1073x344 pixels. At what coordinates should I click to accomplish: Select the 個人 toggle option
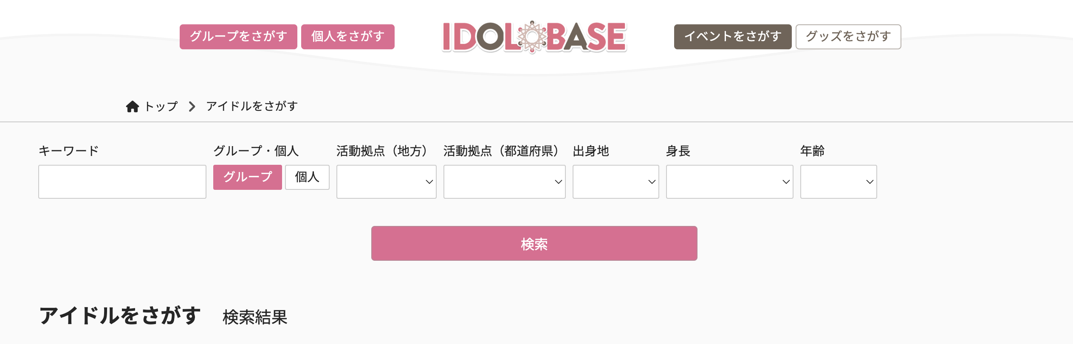tap(307, 177)
